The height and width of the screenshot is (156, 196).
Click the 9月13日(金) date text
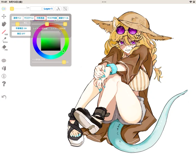point(16,2)
